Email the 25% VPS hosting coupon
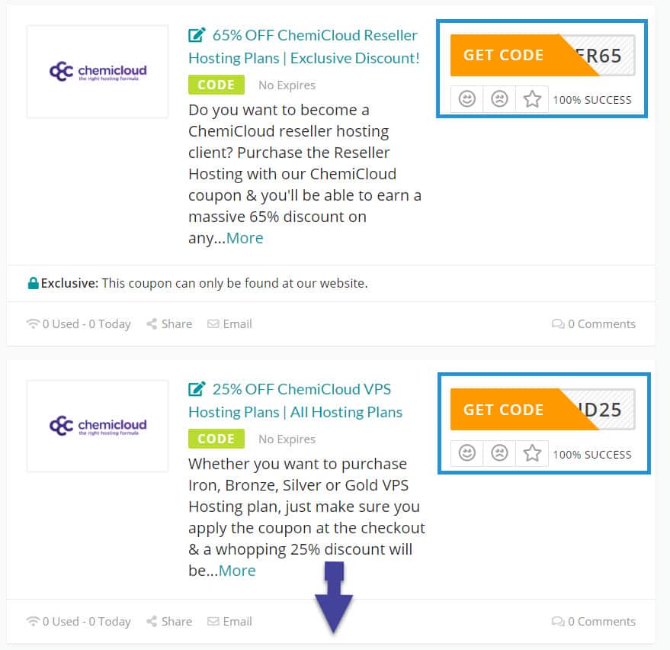This screenshot has width=670, height=650. 230,621
